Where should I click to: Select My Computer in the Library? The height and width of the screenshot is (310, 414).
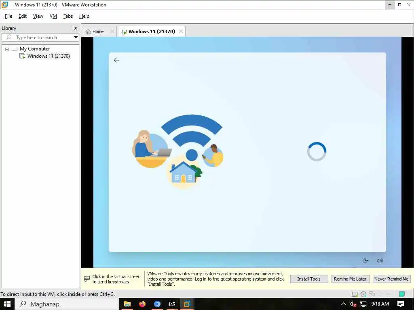35,49
